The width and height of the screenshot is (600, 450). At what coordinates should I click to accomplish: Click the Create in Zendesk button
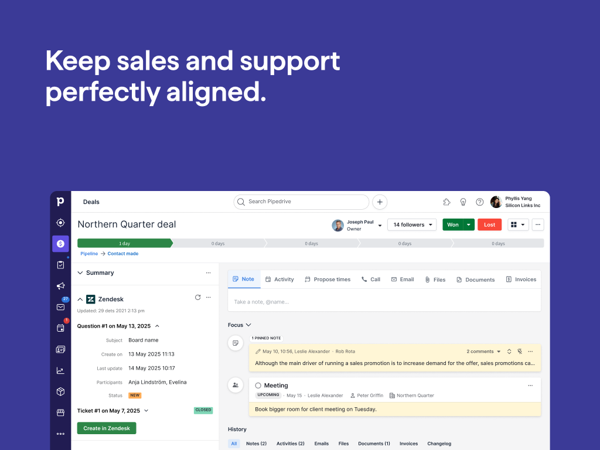pos(107,428)
